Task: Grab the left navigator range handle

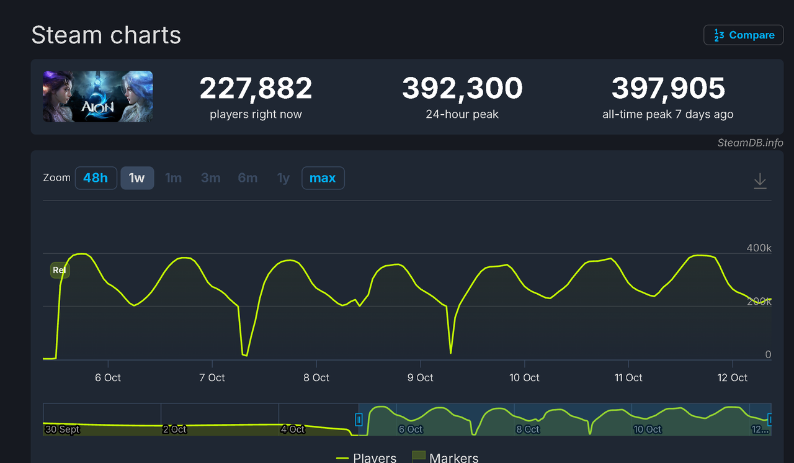Action: pos(359,420)
